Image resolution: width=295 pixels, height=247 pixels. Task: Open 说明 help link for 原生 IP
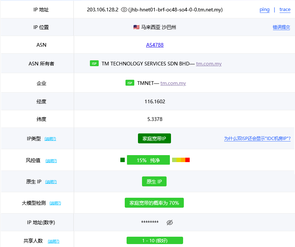51,182
